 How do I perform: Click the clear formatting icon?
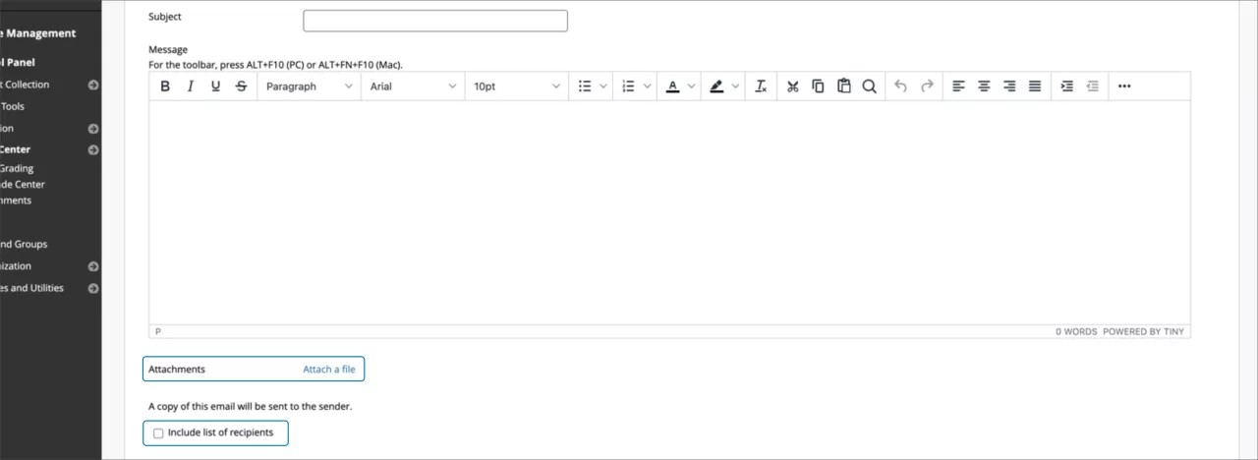point(761,86)
